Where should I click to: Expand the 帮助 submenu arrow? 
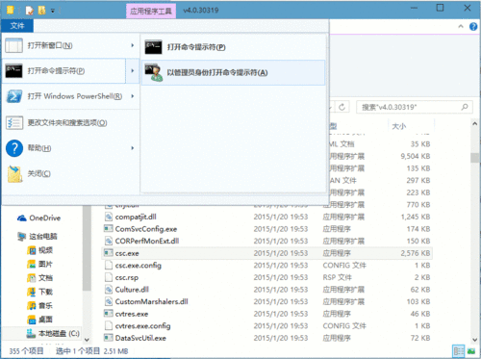133,148
